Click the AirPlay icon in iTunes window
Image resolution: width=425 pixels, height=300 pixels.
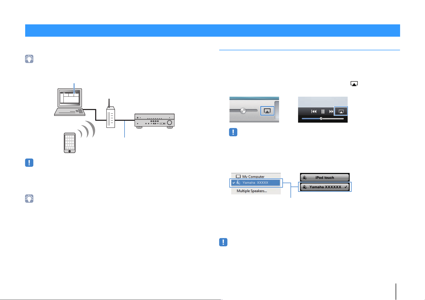[x=267, y=111]
